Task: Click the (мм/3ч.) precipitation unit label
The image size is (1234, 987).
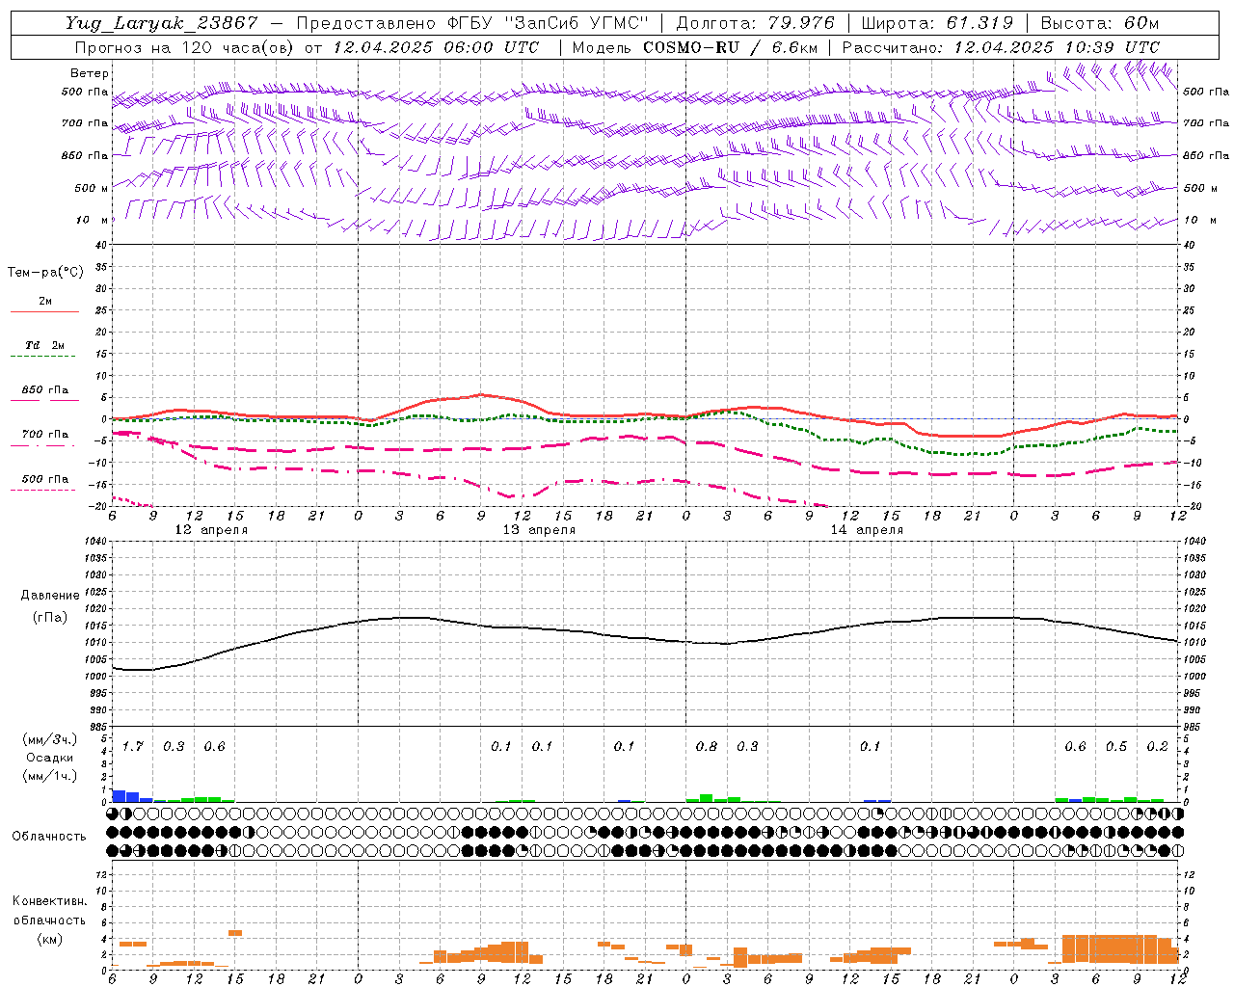Action: tap(50, 739)
